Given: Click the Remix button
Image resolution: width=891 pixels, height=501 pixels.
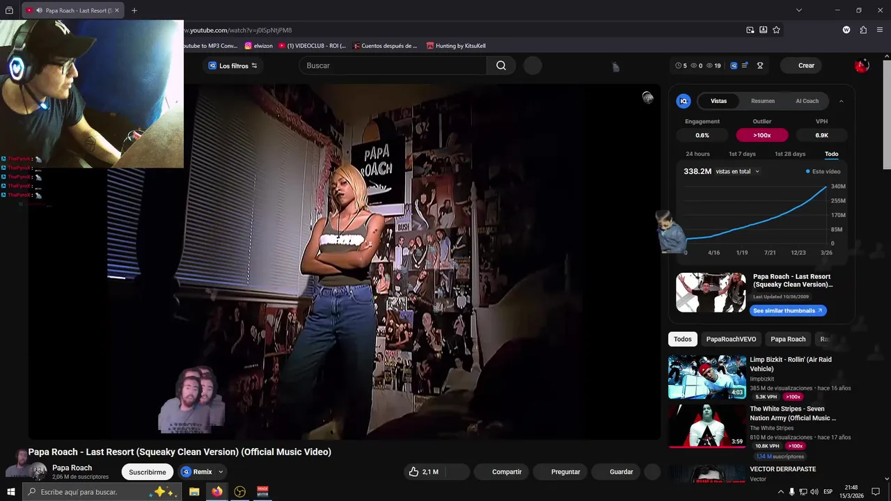Looking at the screenshot, I should coord(197,472).
